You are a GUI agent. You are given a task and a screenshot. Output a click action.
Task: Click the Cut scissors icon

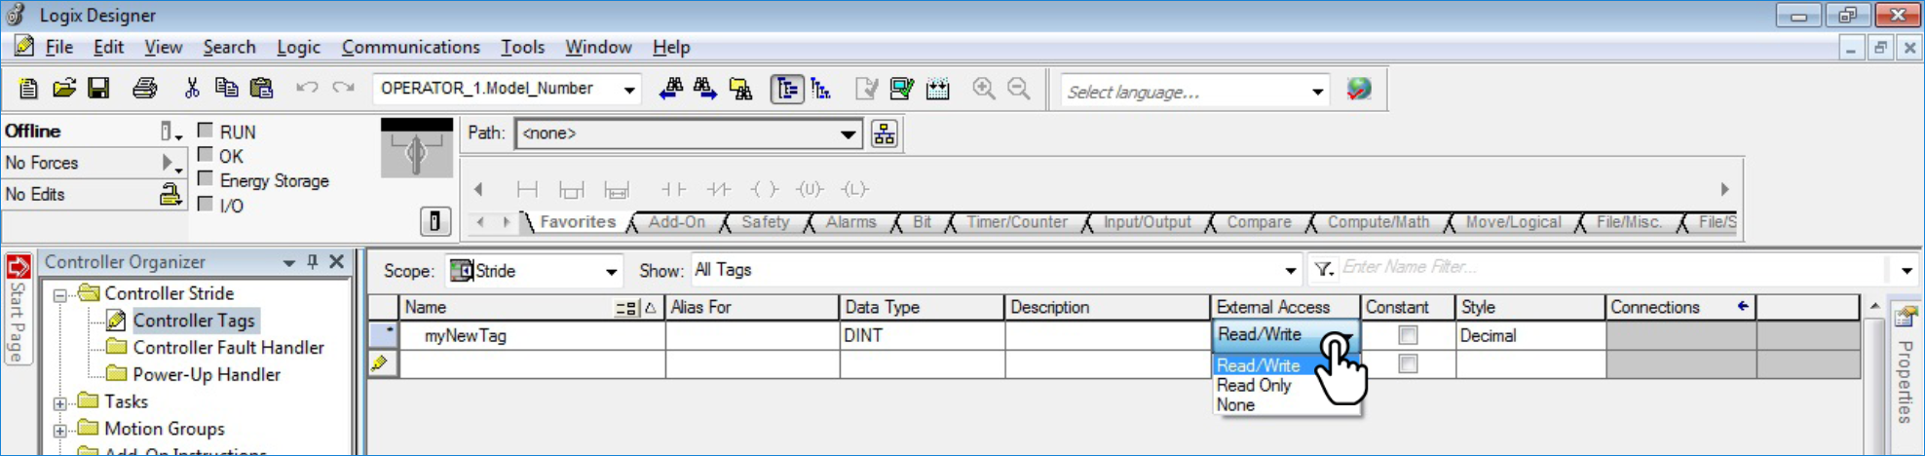[192, 89]
